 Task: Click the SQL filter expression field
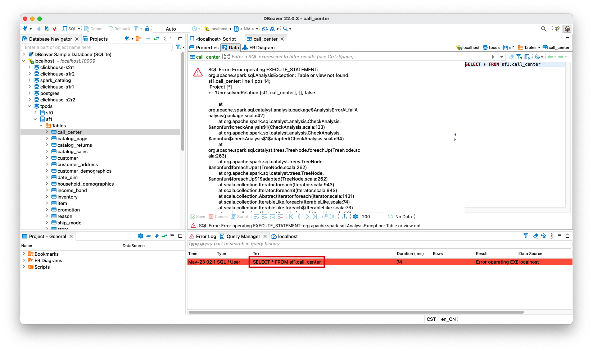(360, 57)
